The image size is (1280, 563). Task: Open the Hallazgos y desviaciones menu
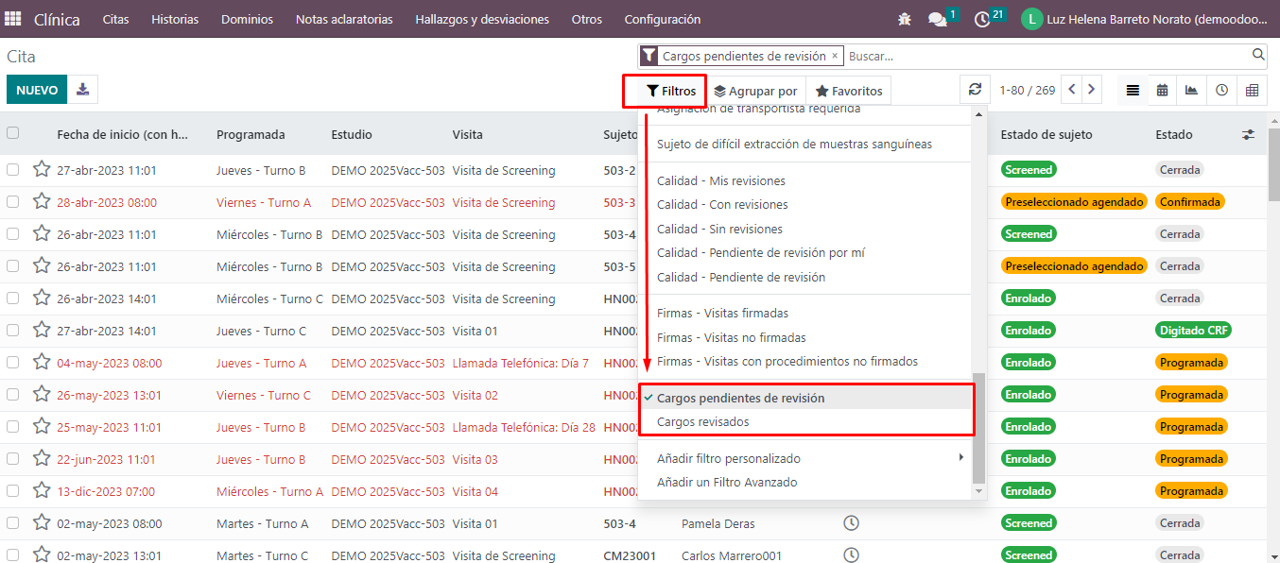482,19
